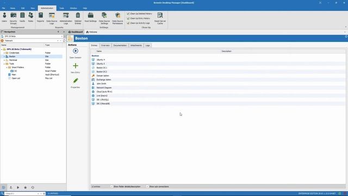Switch to the Documentation tab
The image size is (348, 196).
click(x=120, y=46)
